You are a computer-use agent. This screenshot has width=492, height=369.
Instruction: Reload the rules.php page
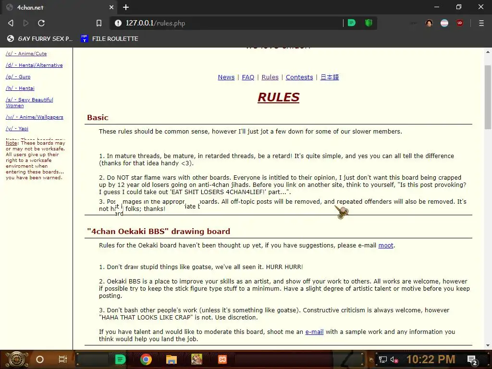[x=41, y=23]
